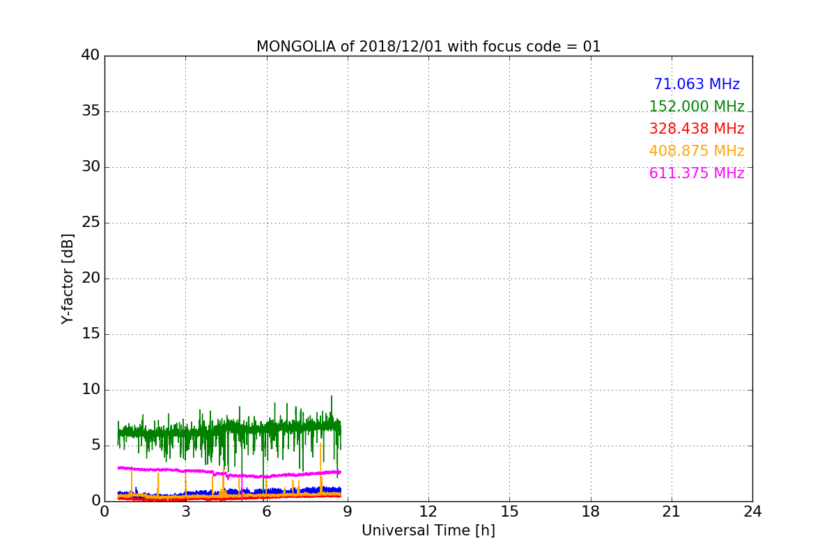Click the x-axis tick label 6
This screenshot has height=557, width=836.
click(266, 512)
